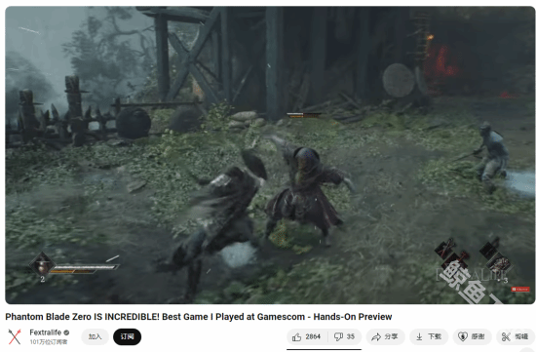Click the scissors clip icon

click(x=506, y=337)
